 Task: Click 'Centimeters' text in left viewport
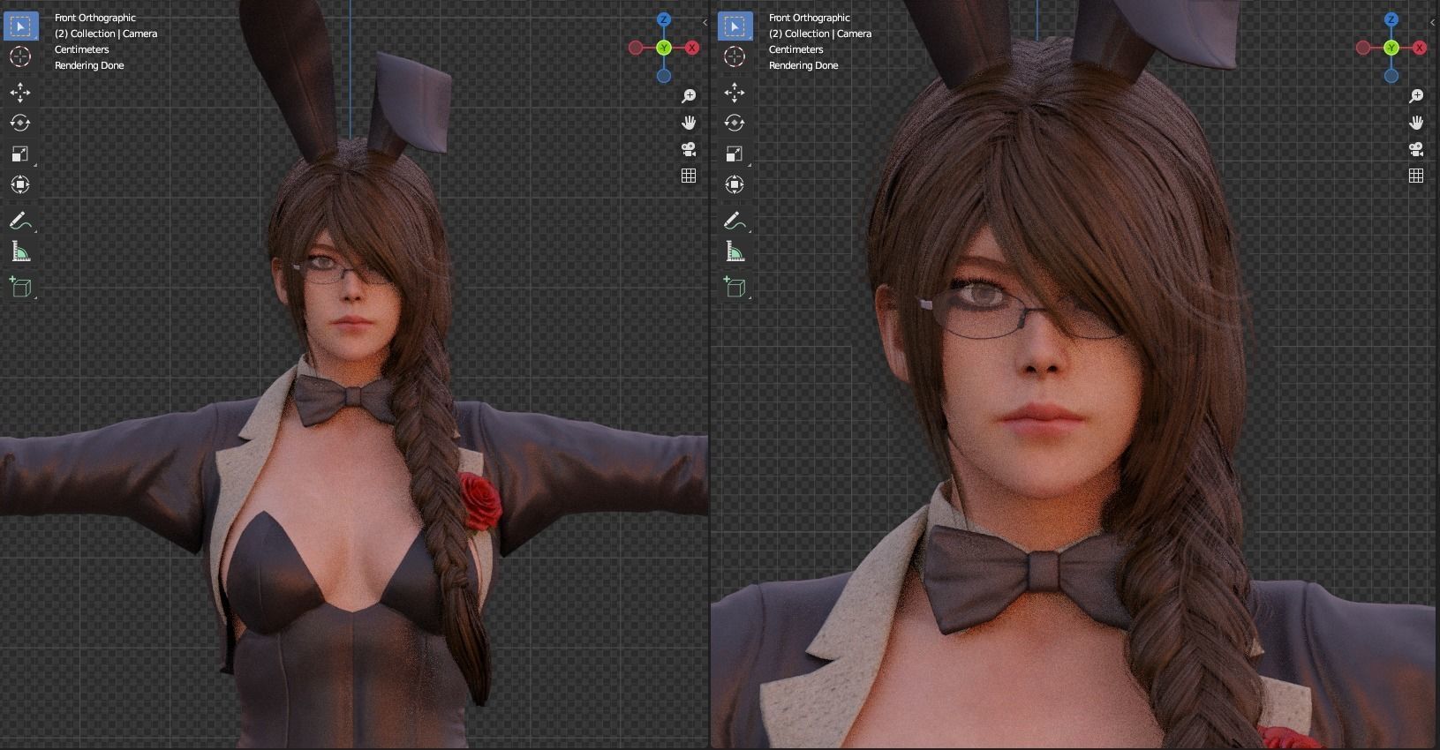pos(81,49)
